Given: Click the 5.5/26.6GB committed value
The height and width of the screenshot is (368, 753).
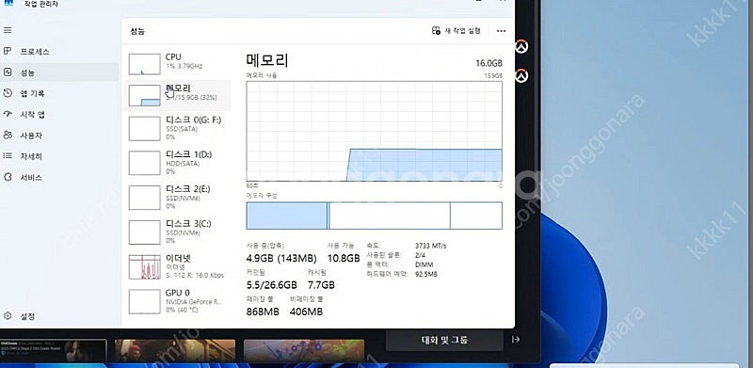Looking at the screenshot, I should click(x=271, y=285).
